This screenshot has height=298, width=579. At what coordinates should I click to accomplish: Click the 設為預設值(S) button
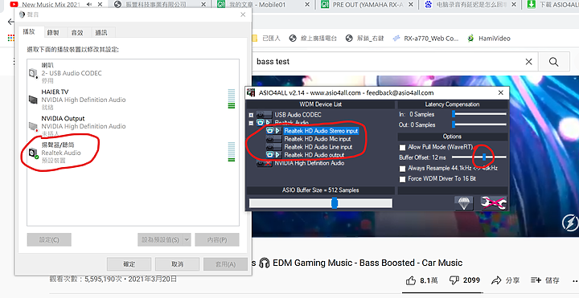pos(161,239)
